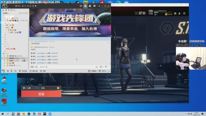Open the QQ penguin desktop shortcut
The width and height of the screenshot is (206, 116).
(4, 80)
